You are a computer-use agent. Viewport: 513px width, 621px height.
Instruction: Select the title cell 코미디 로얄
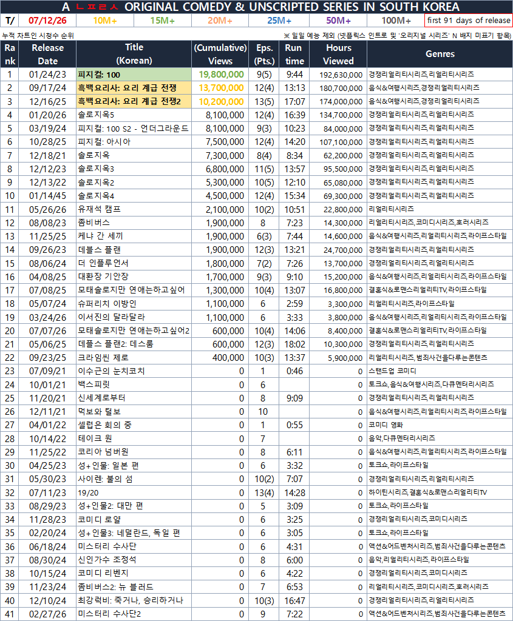(134, 520)
